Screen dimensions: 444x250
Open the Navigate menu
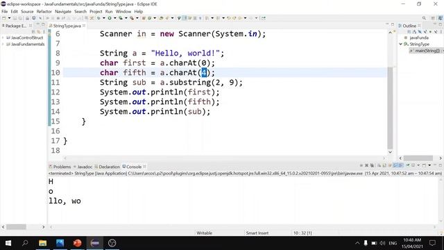63,11
